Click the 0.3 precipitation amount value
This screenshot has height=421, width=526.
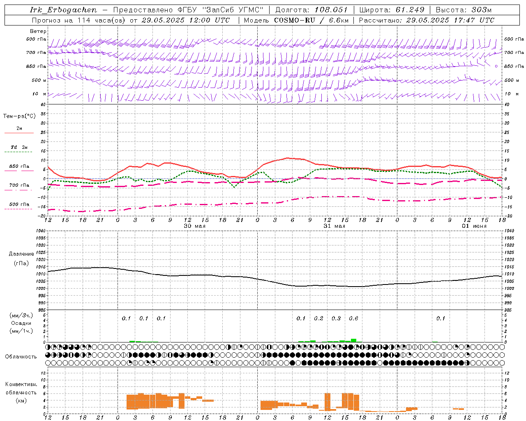[x=336, y=318]
